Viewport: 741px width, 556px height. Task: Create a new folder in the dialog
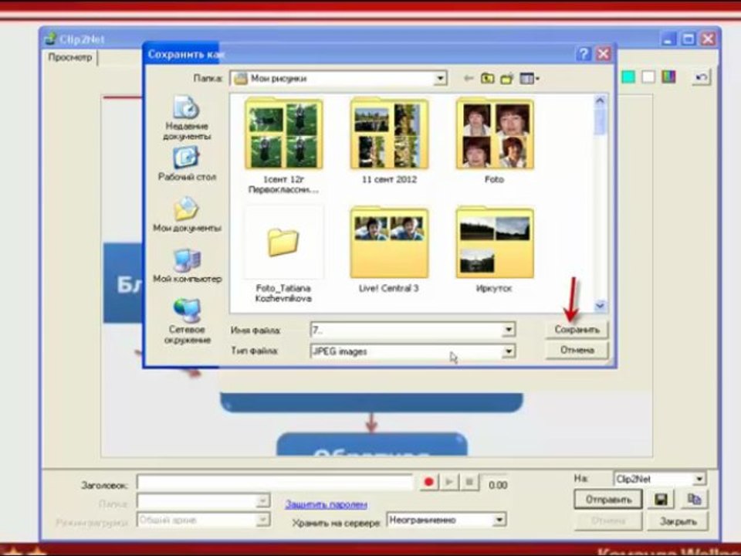[x=507, y=79]
